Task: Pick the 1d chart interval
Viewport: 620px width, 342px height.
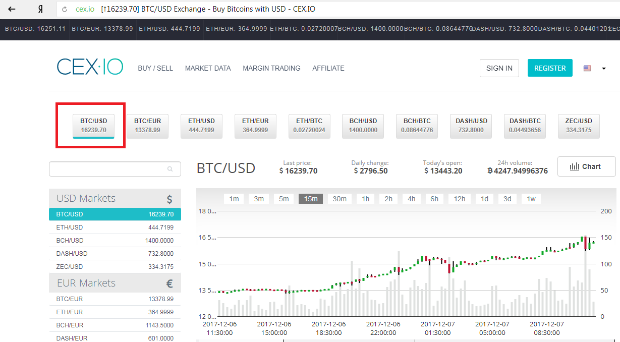Action: [484, 199]
